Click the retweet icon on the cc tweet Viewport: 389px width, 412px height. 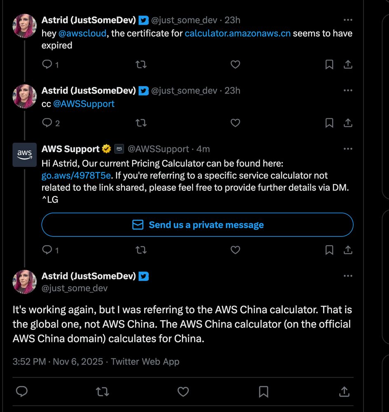point(141,123)
